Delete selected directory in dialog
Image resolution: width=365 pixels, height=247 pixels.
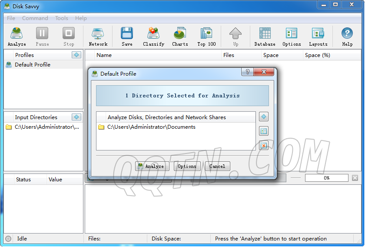pos(264,145)
